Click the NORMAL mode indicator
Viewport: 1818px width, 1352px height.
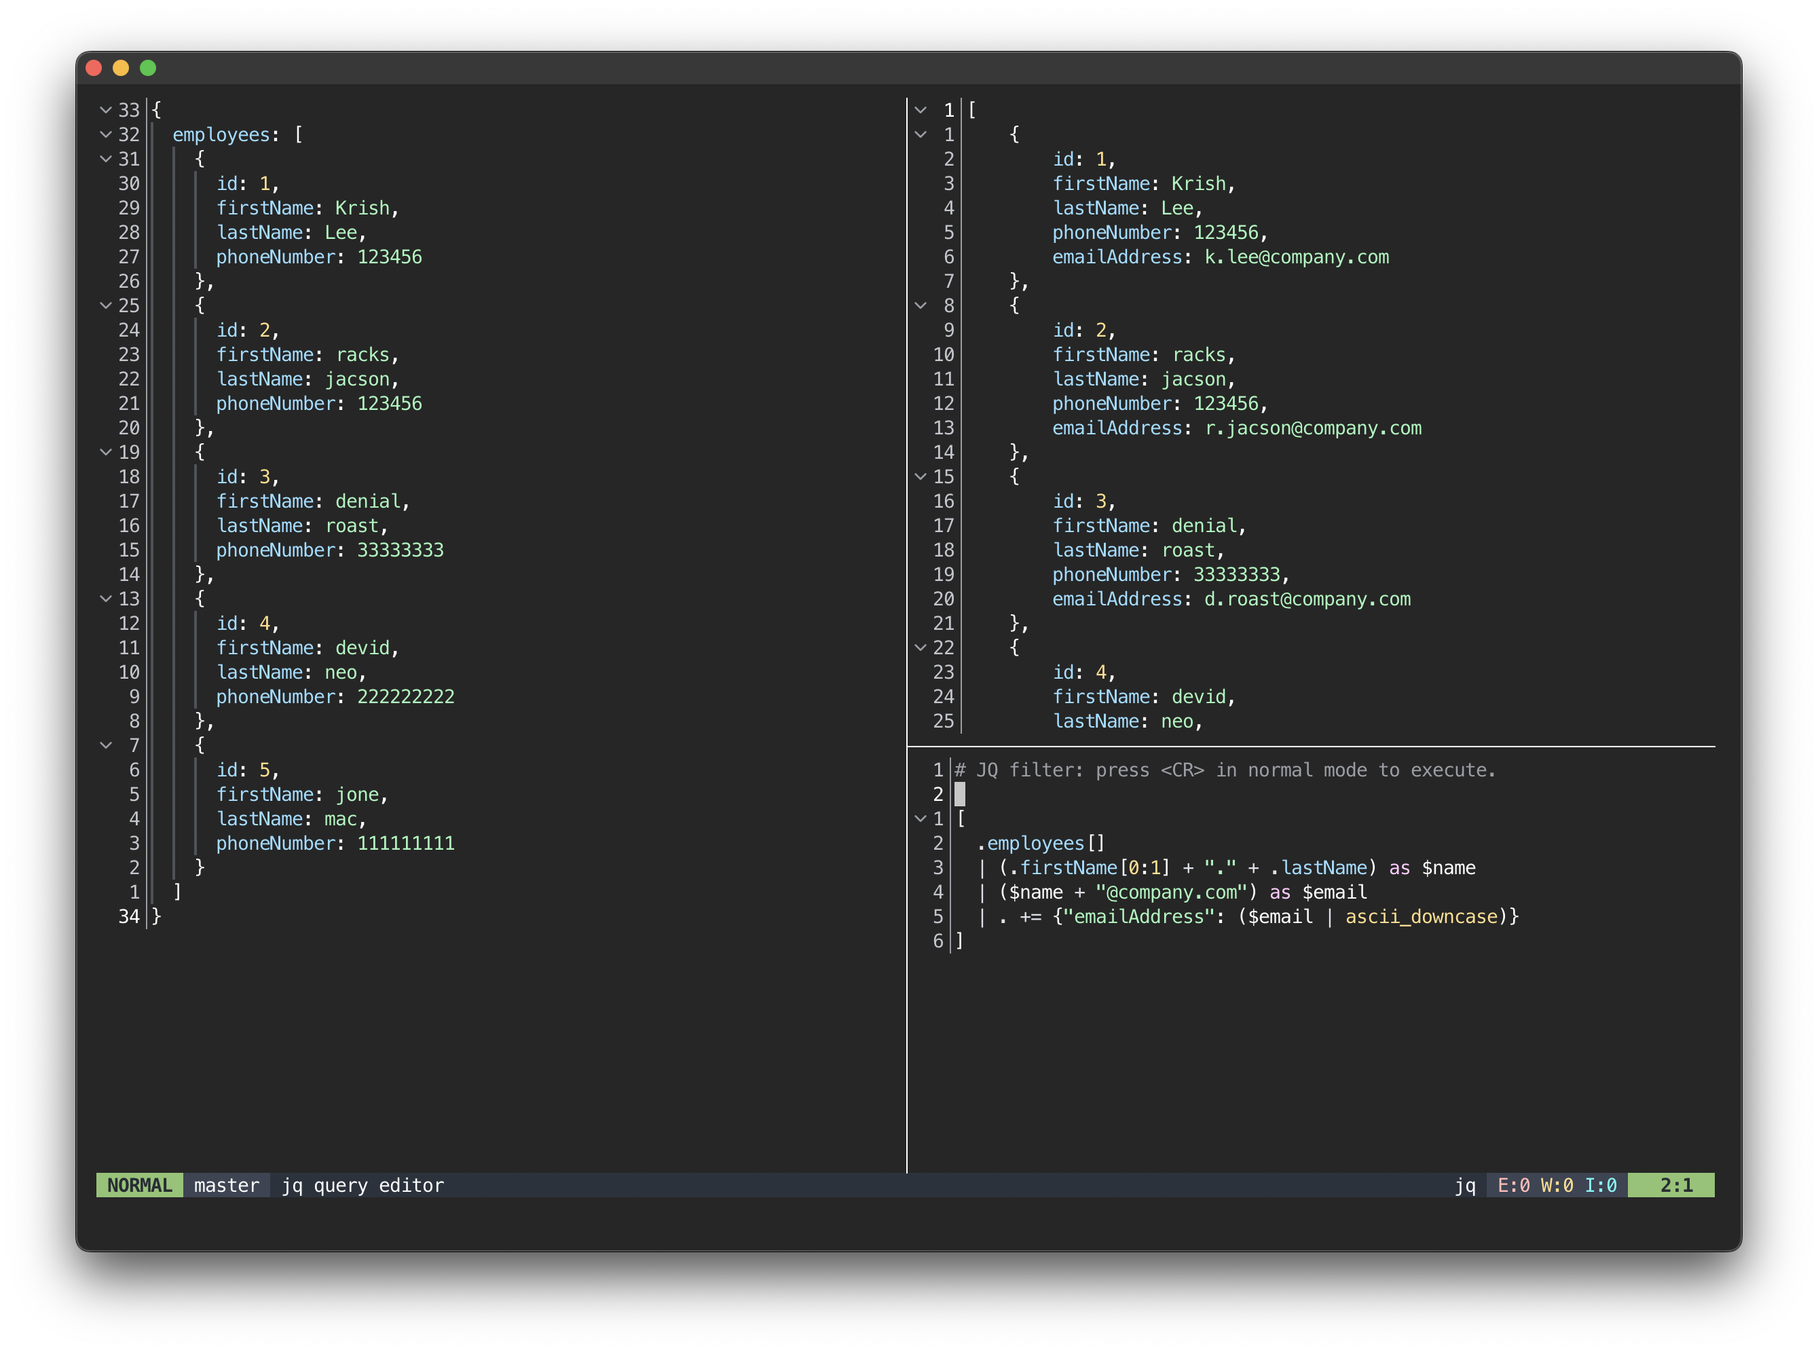tap(139, 1185)
